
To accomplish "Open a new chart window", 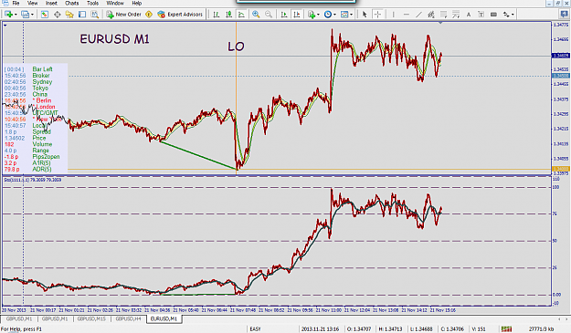I will [x=8, y=15].
